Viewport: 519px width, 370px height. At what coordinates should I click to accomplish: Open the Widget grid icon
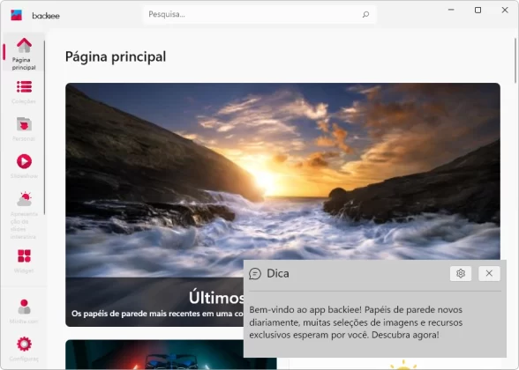pyautogui.click(x=24, y=255)
